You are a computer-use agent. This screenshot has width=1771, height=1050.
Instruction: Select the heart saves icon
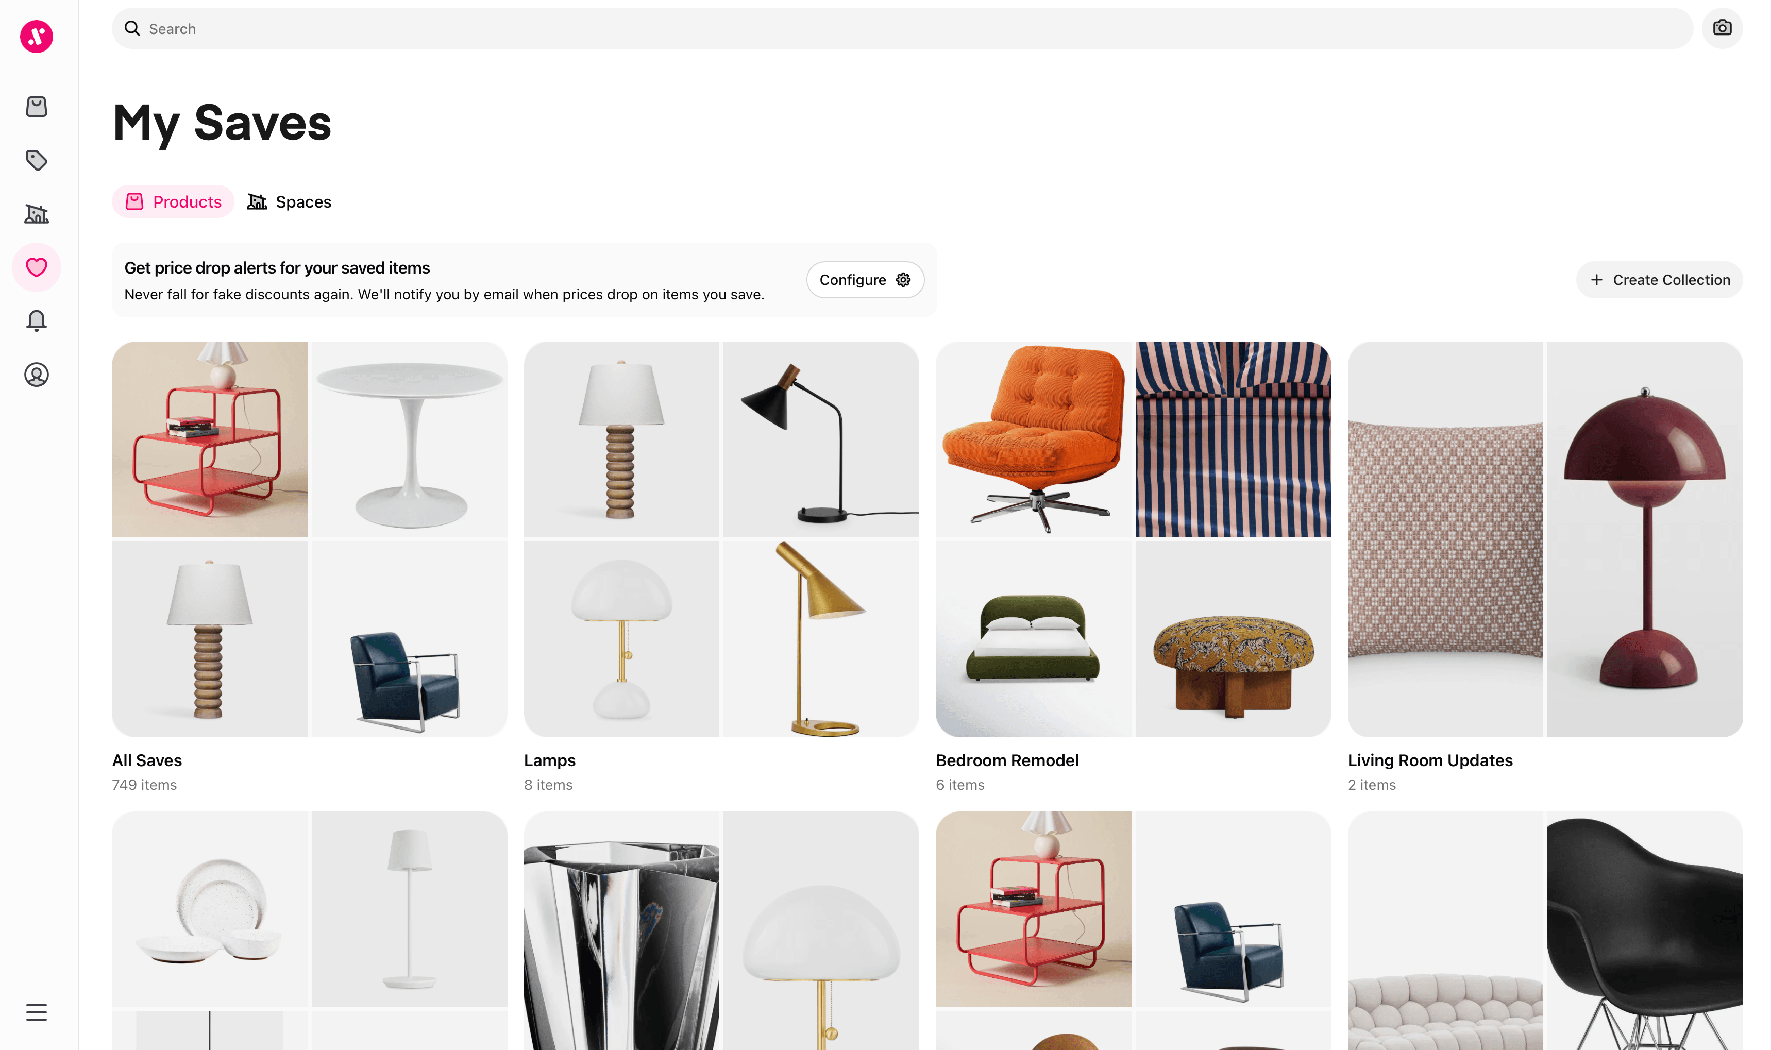(x=37, y=267)
